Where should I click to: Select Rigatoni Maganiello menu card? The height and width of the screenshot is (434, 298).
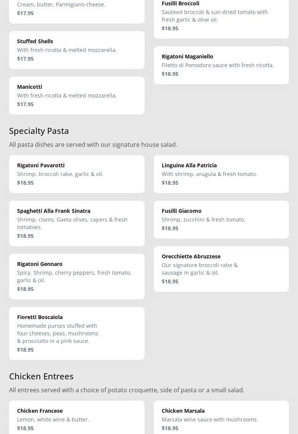(x=221, y=65)
